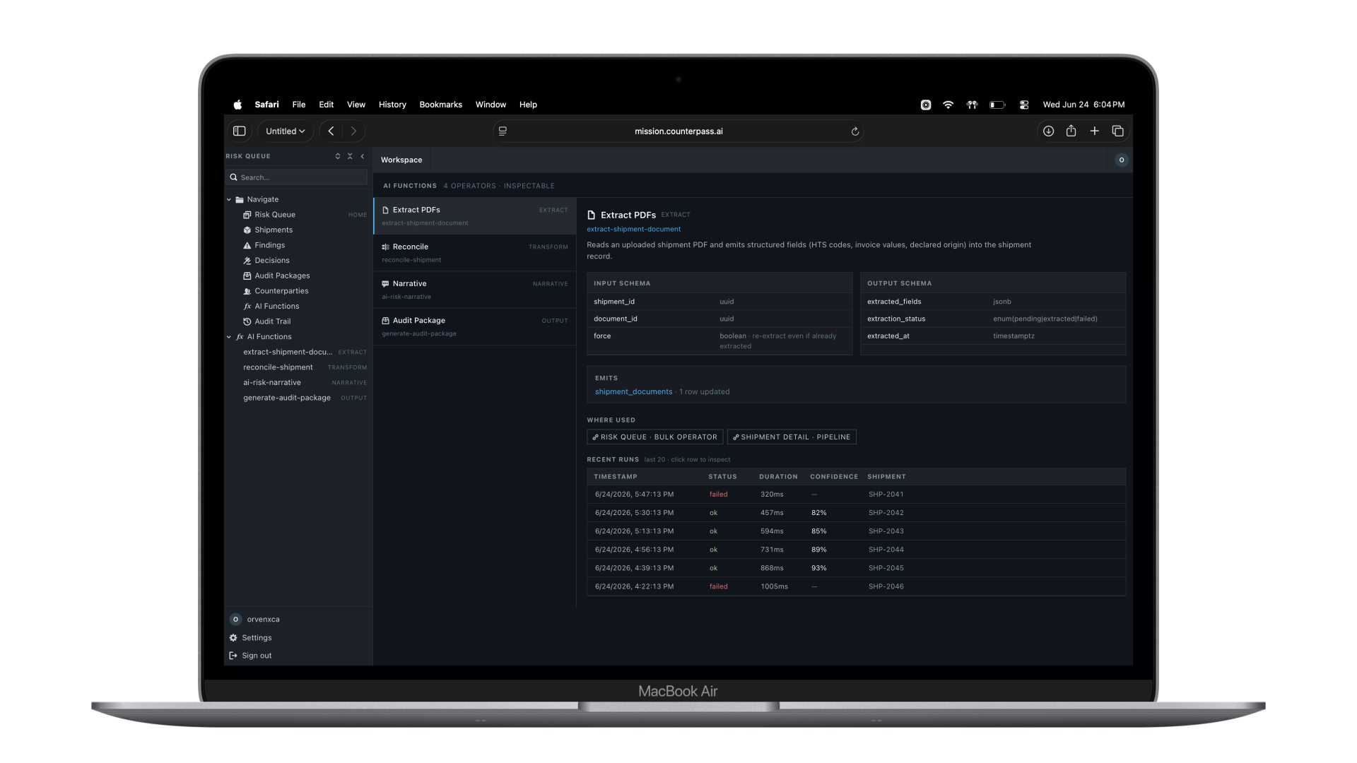
Task: Open the Untitled tab group dropdown
Action: point(286,131)
